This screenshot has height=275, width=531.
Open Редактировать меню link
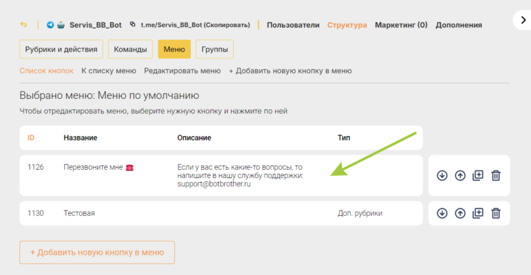[x=182, y=71]
